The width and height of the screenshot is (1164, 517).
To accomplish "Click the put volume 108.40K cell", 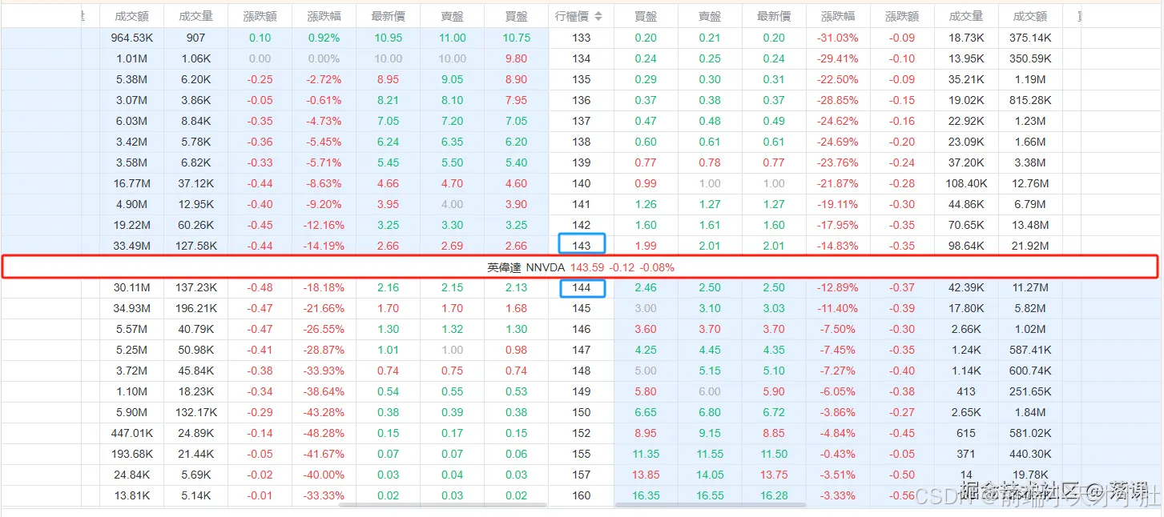I will (966, 183).
